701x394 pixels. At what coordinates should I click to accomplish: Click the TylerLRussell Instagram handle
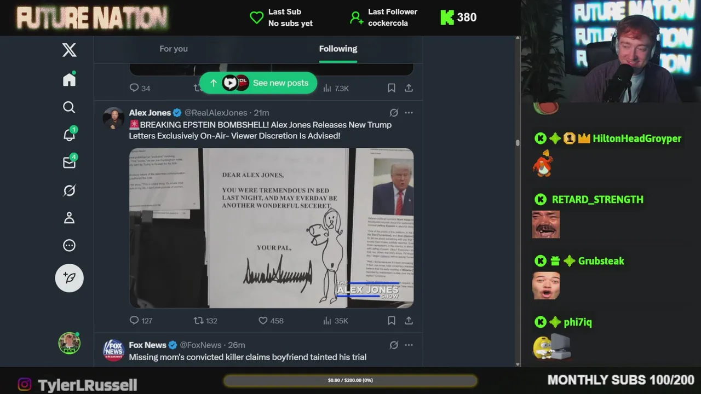[88, 385]
